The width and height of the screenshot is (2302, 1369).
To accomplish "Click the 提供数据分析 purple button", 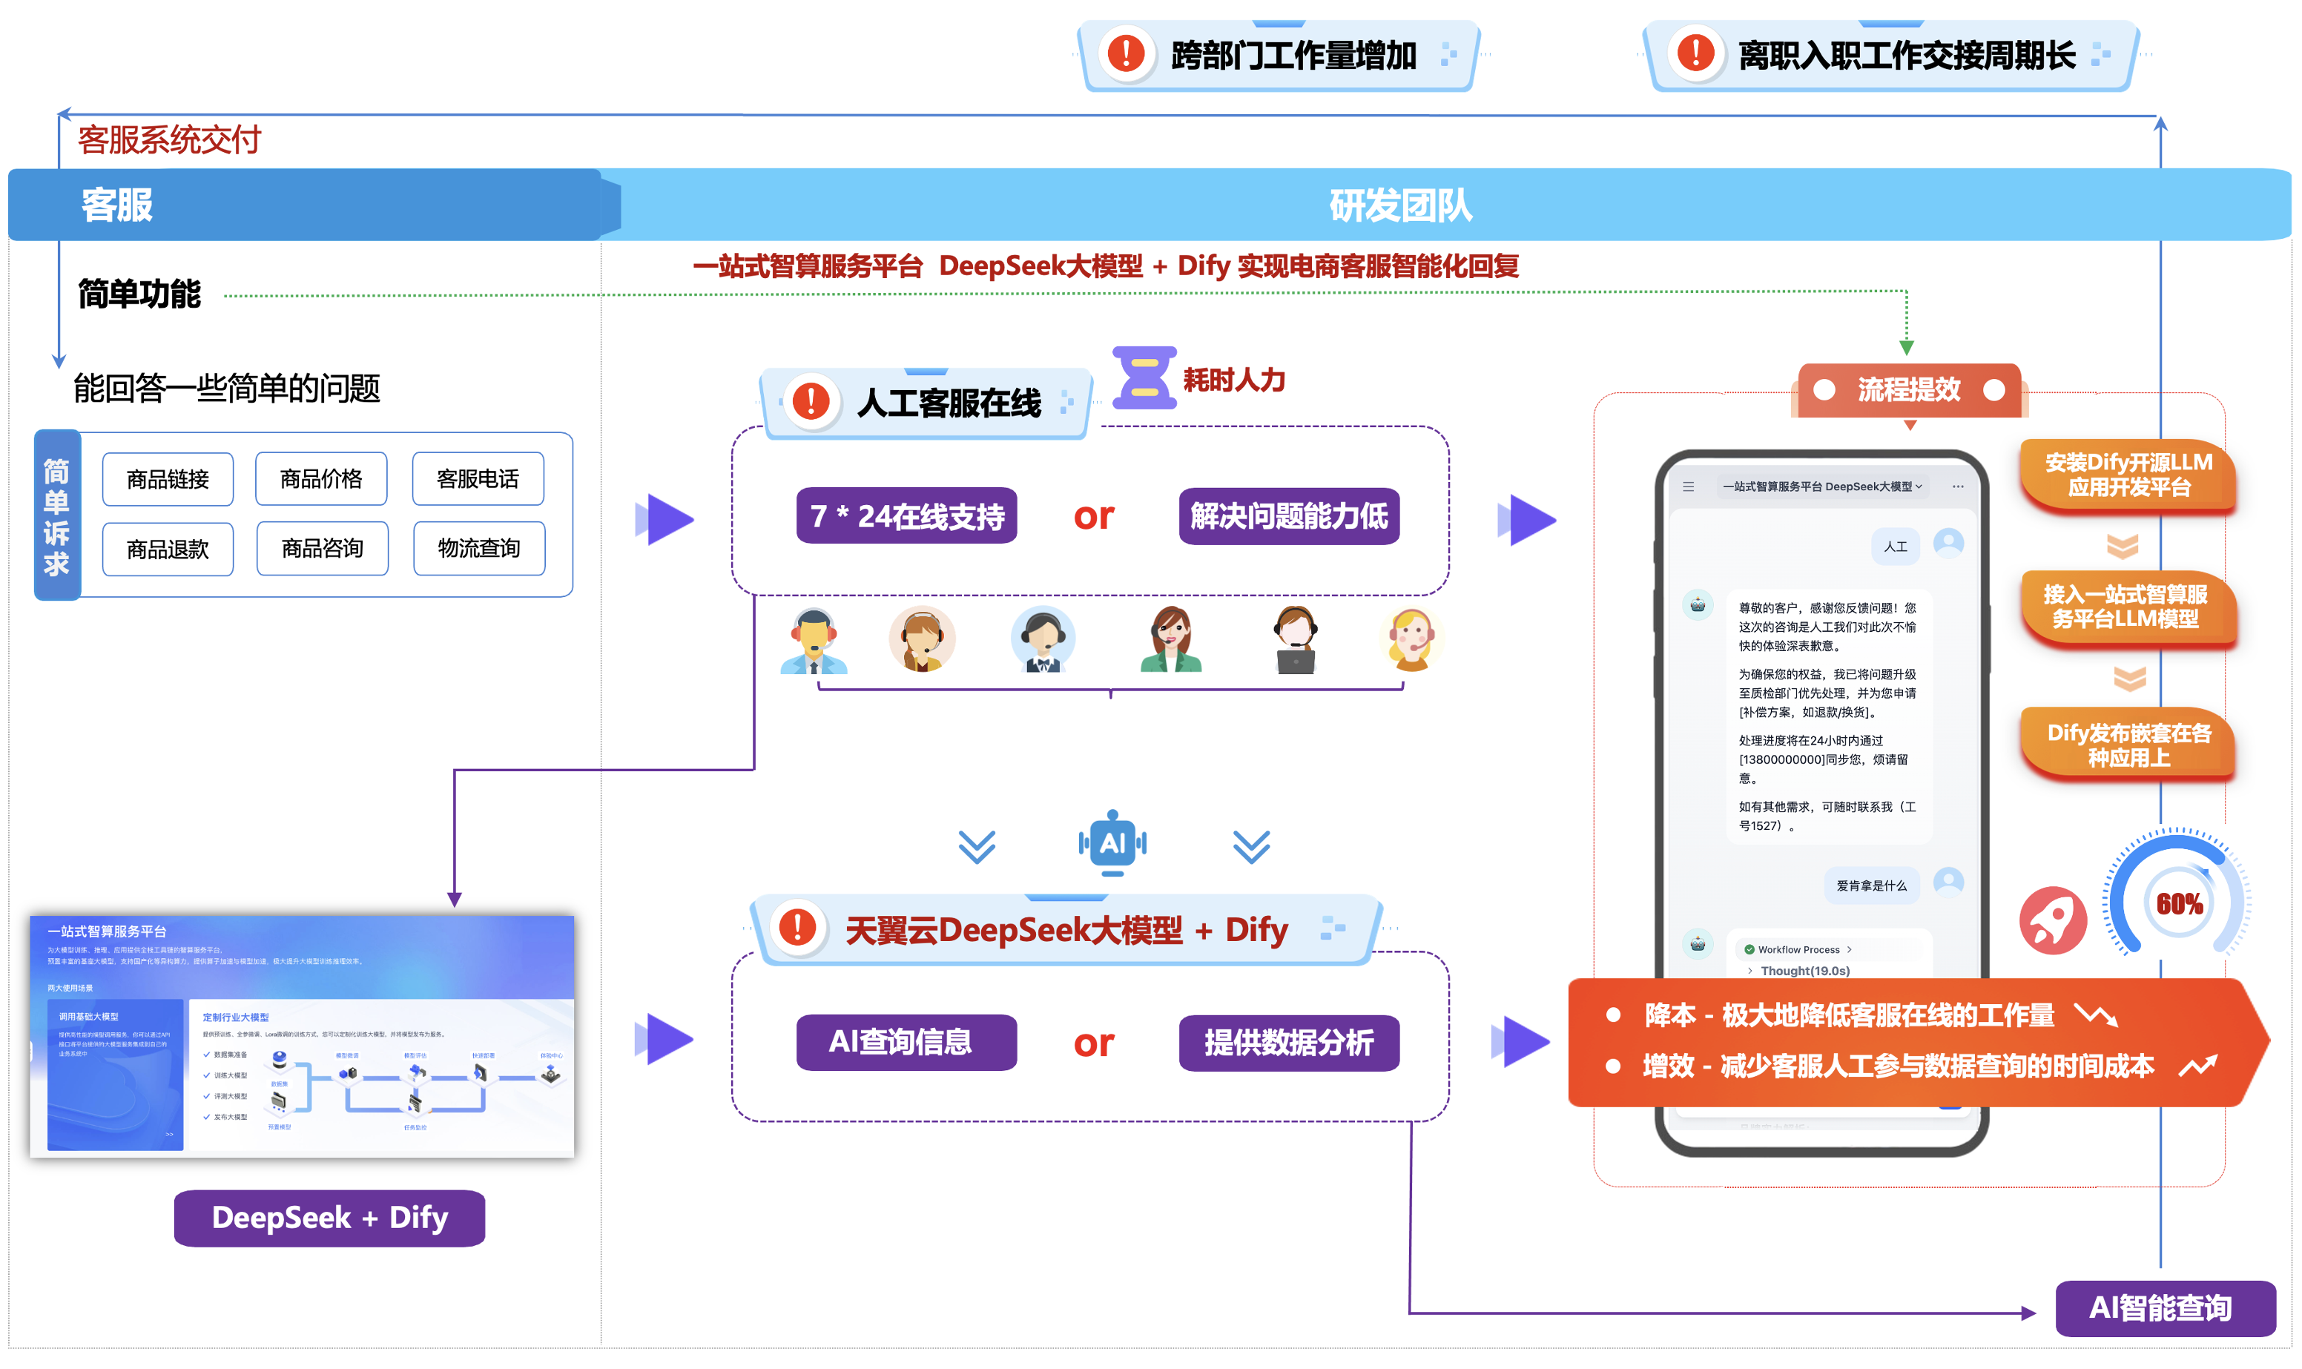I will point(1288,1043).
